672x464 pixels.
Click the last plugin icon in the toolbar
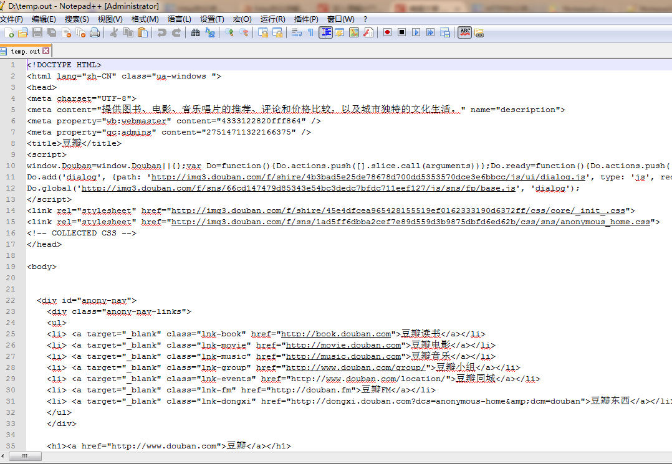click(x=479, y=32)
